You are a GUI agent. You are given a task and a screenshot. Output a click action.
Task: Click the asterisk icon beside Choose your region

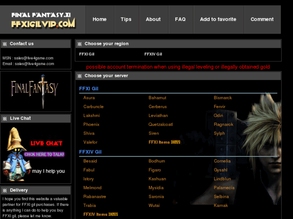coord(80,44)
